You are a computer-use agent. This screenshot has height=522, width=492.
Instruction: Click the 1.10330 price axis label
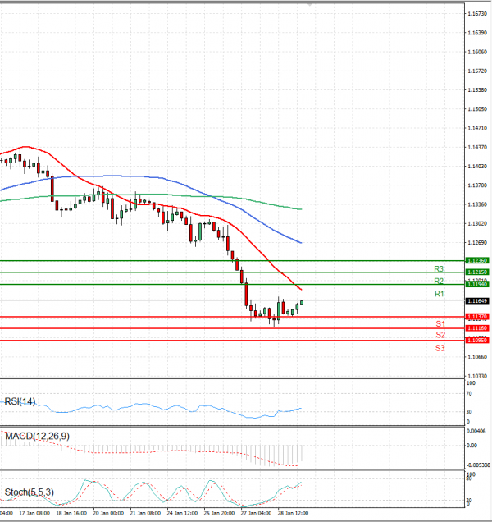point(477,376)
